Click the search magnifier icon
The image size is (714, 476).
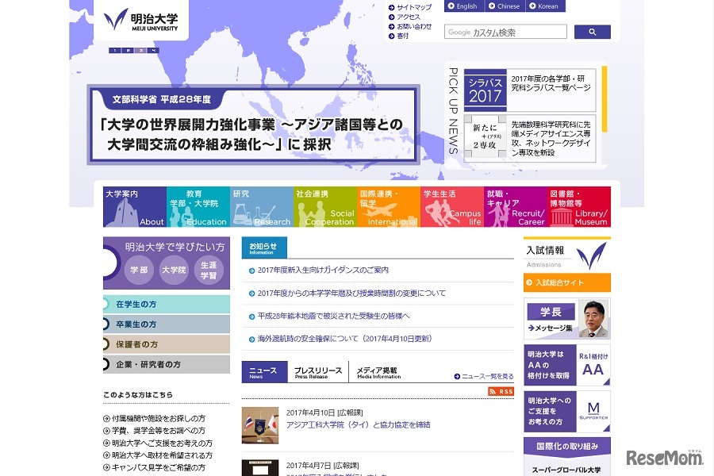point(593,32)
